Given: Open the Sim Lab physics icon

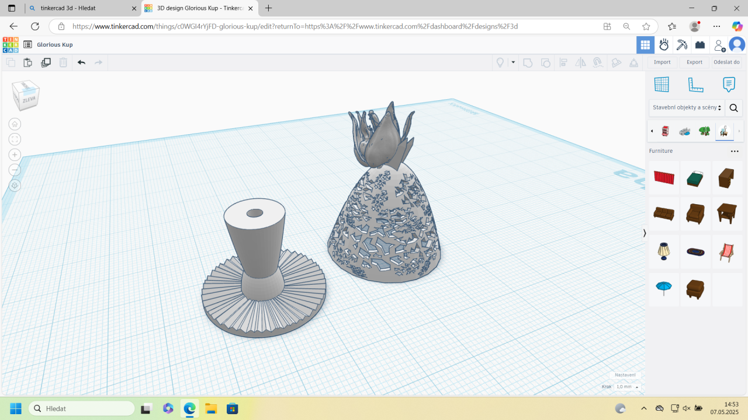Looking at the screenshot, I should 664,44.
